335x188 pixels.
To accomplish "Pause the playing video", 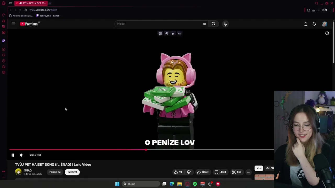I will click(x=13, y=155).
